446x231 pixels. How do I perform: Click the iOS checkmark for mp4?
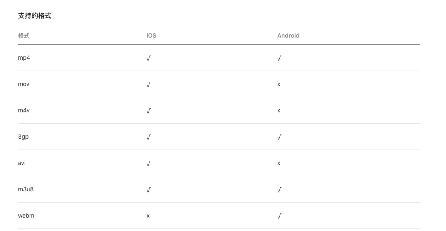[149, 58]
